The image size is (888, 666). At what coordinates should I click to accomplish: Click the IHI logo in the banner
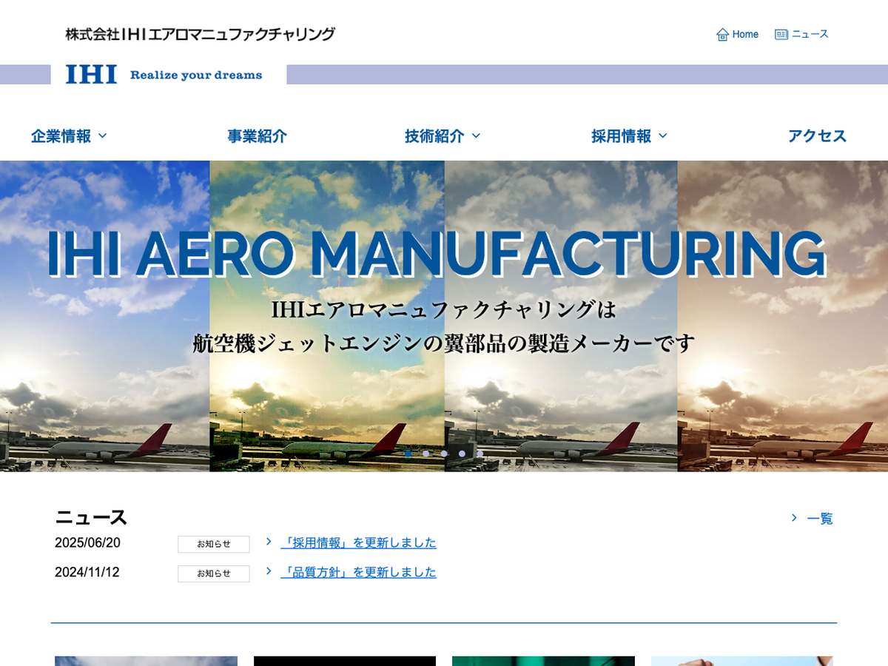click(x=91, y=75)
